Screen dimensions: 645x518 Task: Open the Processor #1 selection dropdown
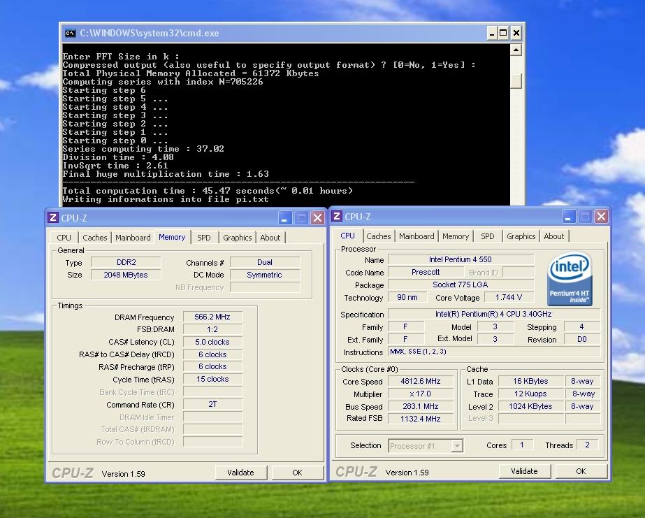[456, 445]
